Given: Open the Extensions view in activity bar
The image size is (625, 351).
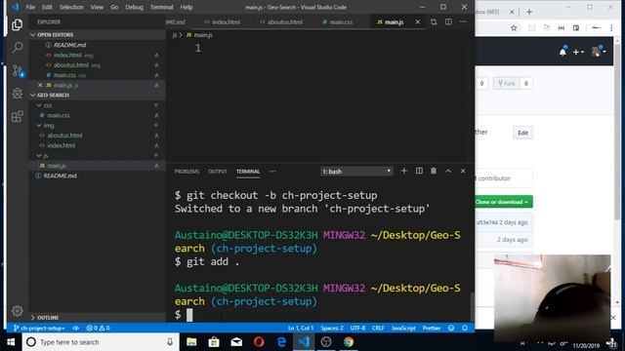Looking at the screenshot, I should coord(17,116).
